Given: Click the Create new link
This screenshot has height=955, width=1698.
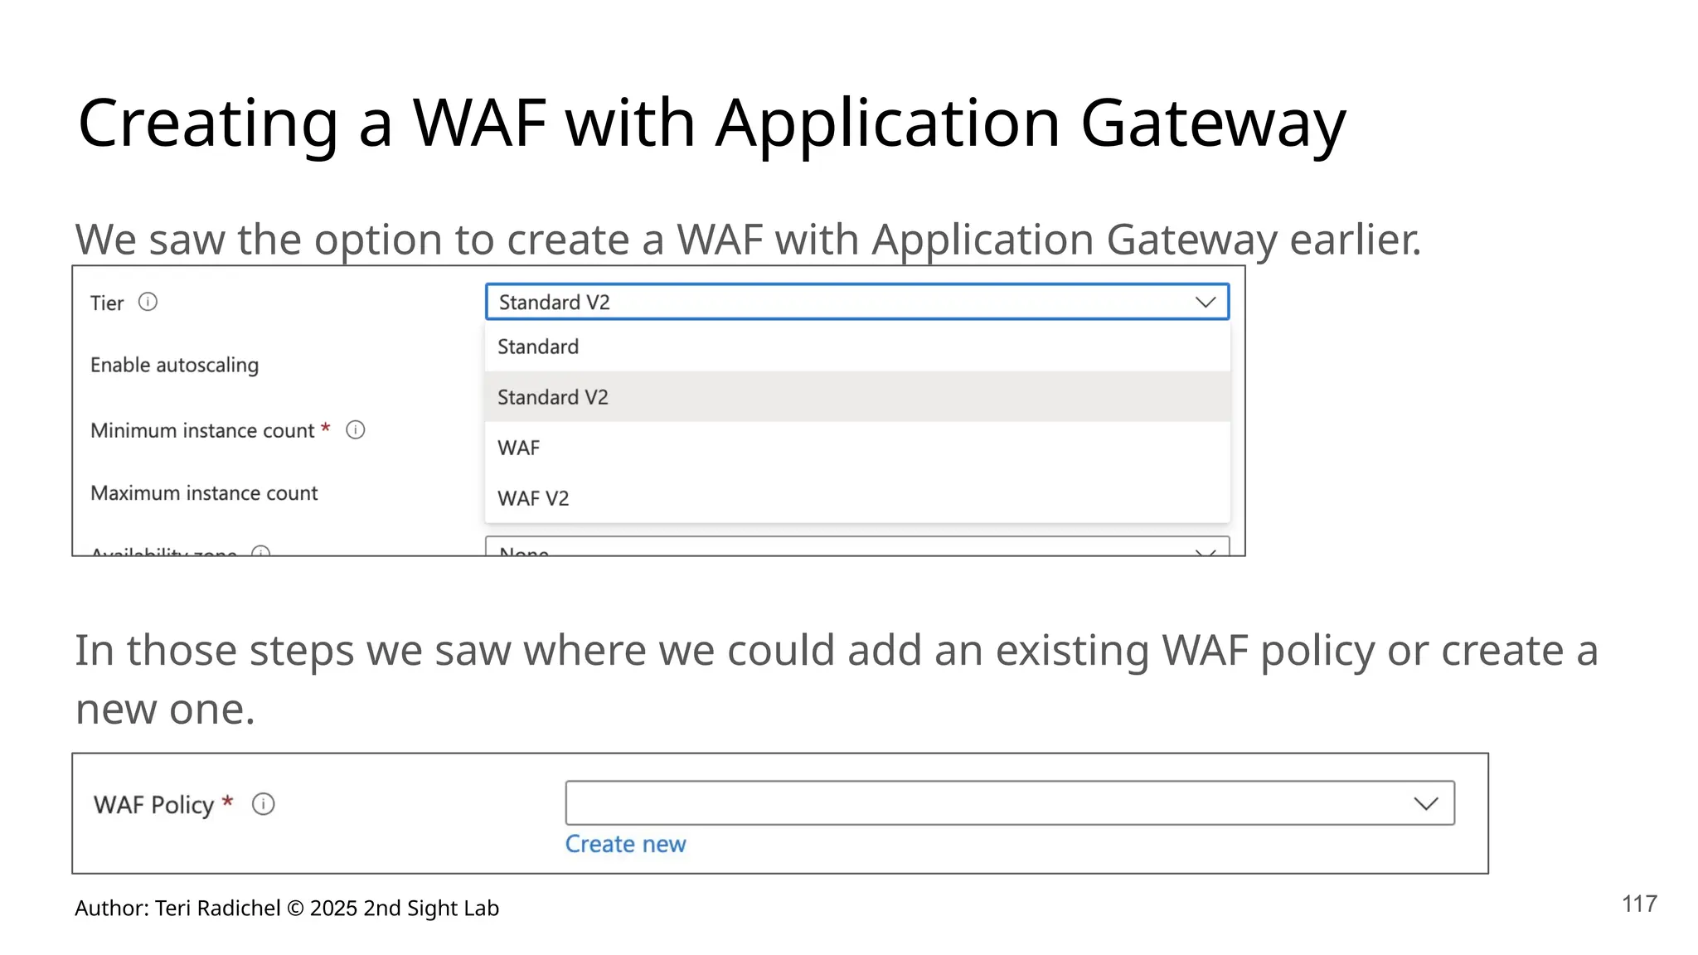Looking at the screenshot, I should (x=626, y=844).
